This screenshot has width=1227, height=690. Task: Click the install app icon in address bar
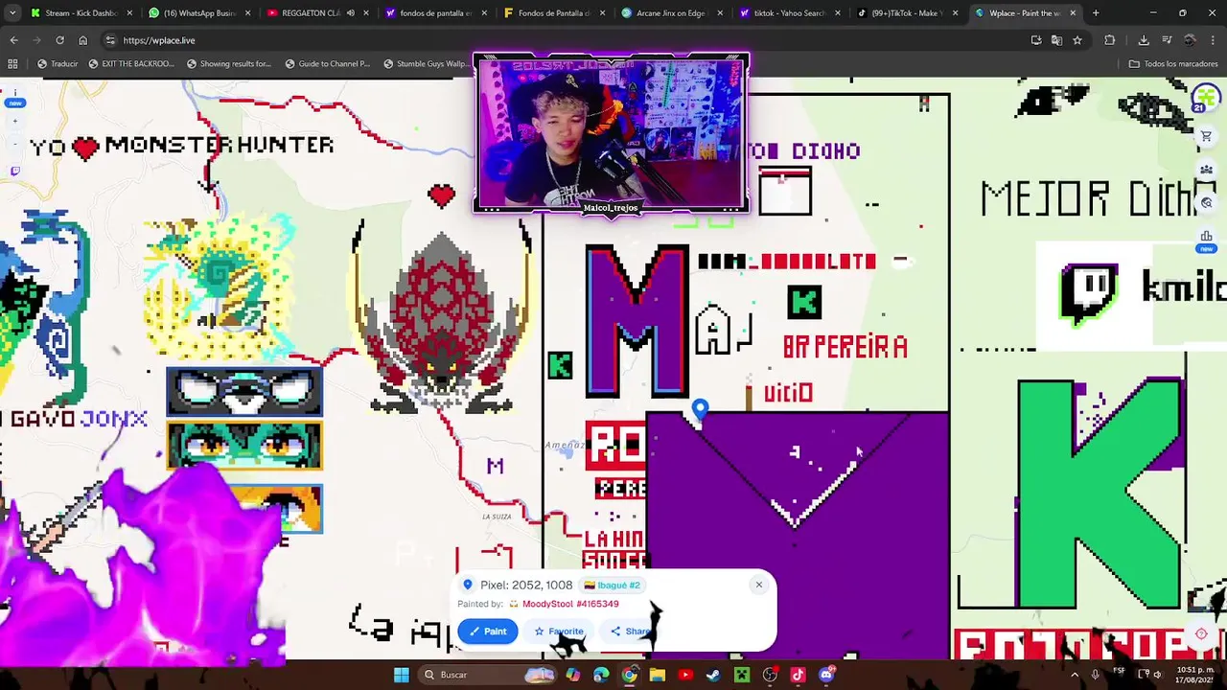pos(1036,40)
